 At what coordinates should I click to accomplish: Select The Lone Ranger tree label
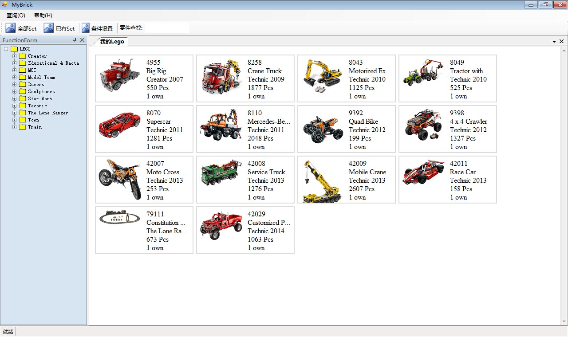pyautogui.click(x=48, y=113)
